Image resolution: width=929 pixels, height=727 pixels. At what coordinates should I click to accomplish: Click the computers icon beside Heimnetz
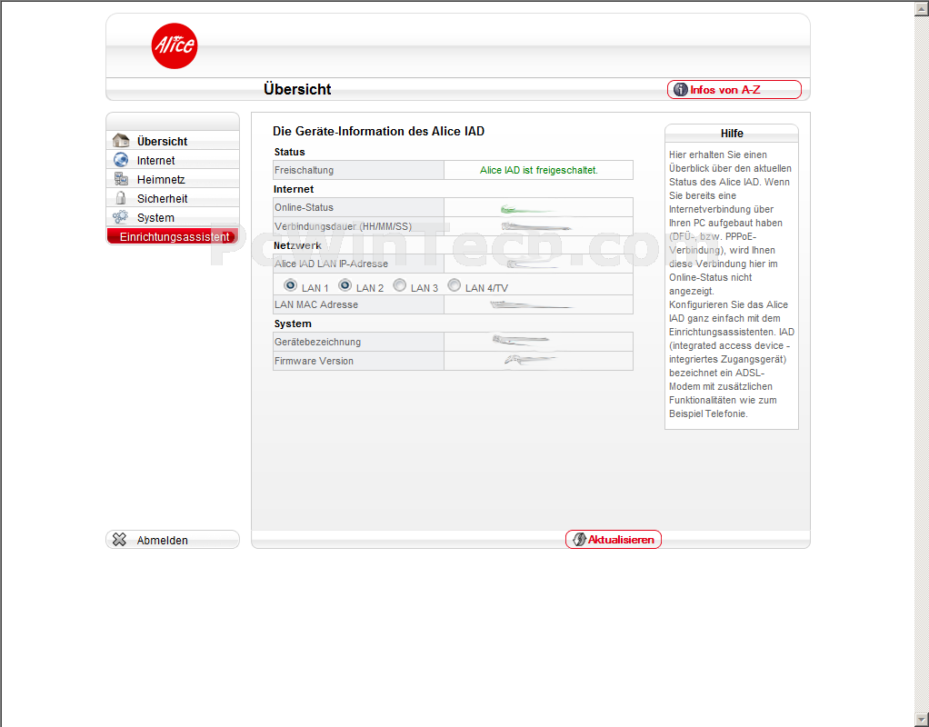point(121,179)
